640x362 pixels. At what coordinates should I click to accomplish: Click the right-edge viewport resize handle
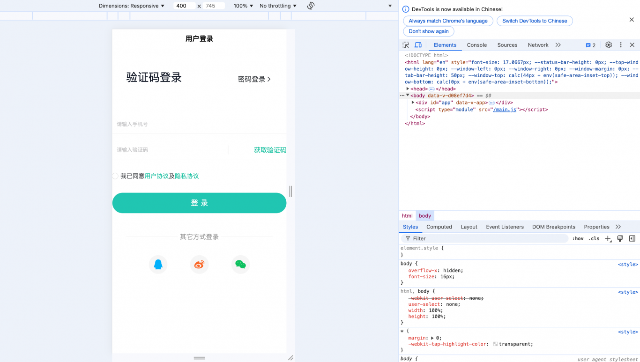[290, 191]
